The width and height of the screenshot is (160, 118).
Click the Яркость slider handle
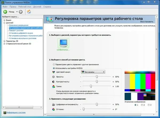tap(97, 77)
